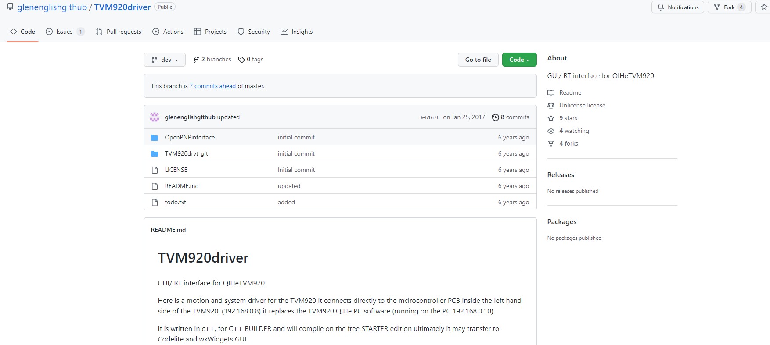Select the Insights tab
The width and height of the screenshot is (770, 345).
click(297, 32)
